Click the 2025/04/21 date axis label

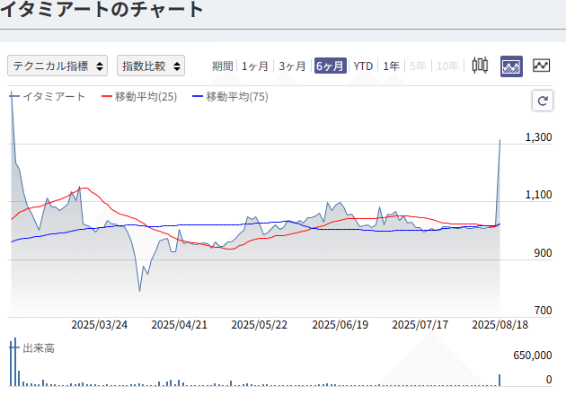(x=180, y=325)
